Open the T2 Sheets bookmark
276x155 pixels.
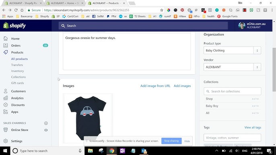pos(138,16)
